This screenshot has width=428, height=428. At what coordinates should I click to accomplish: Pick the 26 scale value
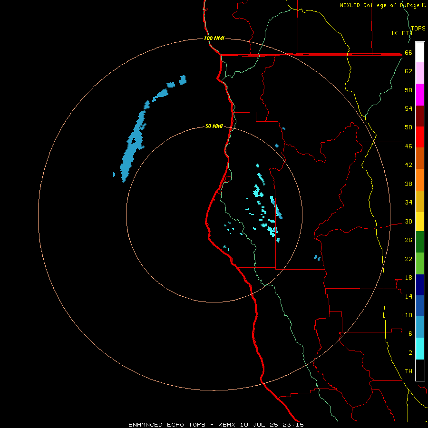pyautogui.click(x=409, y=240)
